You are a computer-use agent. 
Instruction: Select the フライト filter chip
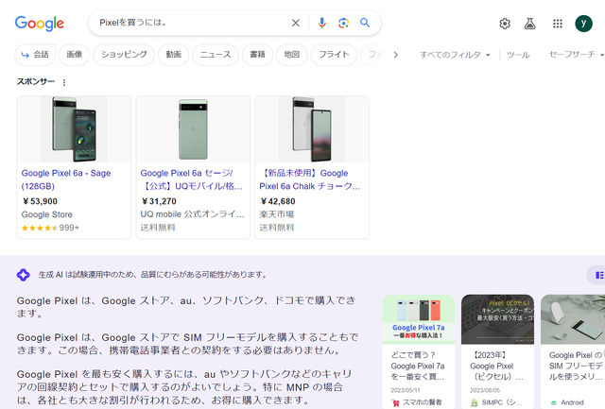click(x=334, y=55)
